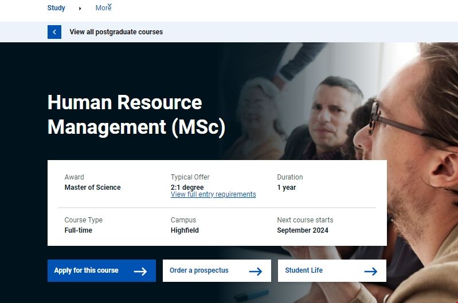Click the arrow icon on Student Life
The height and width of the screenshot is (303, 458).
(x=371, y=272)
